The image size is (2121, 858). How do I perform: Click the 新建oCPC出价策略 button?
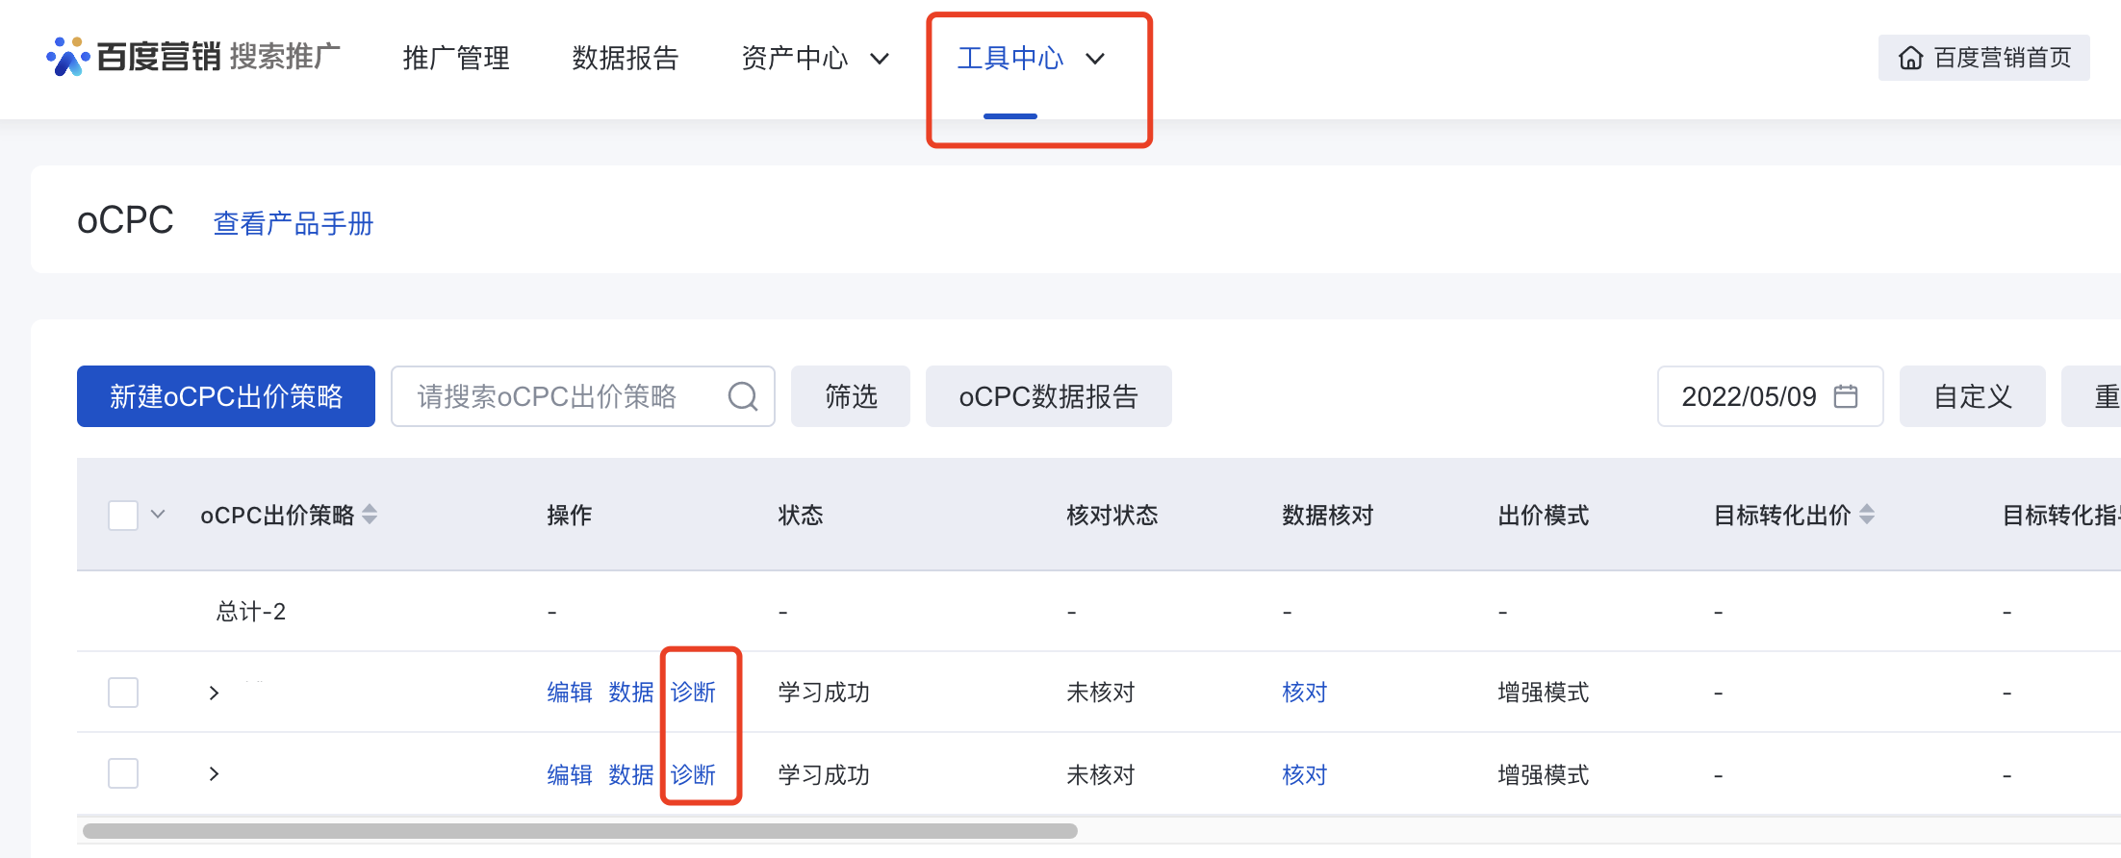click(226, 396)
